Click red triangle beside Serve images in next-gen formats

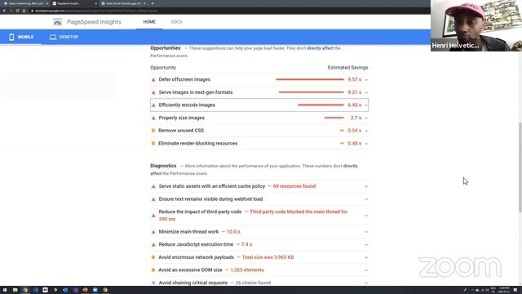pyautogui.click(x=153, y=92)
